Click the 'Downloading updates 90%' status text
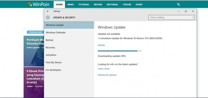This screenshot has width=208, height=98. 112,56
